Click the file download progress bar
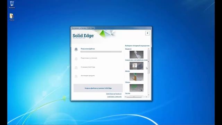The image size is (222, 125). click(101, 52)
